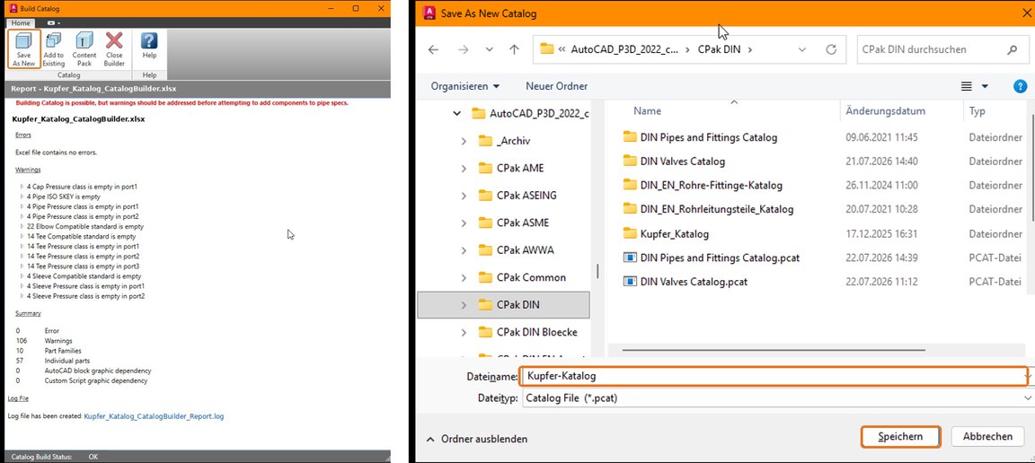Click Save As New catalog icon
This screenshot has height=463, width=1035.
24,48
